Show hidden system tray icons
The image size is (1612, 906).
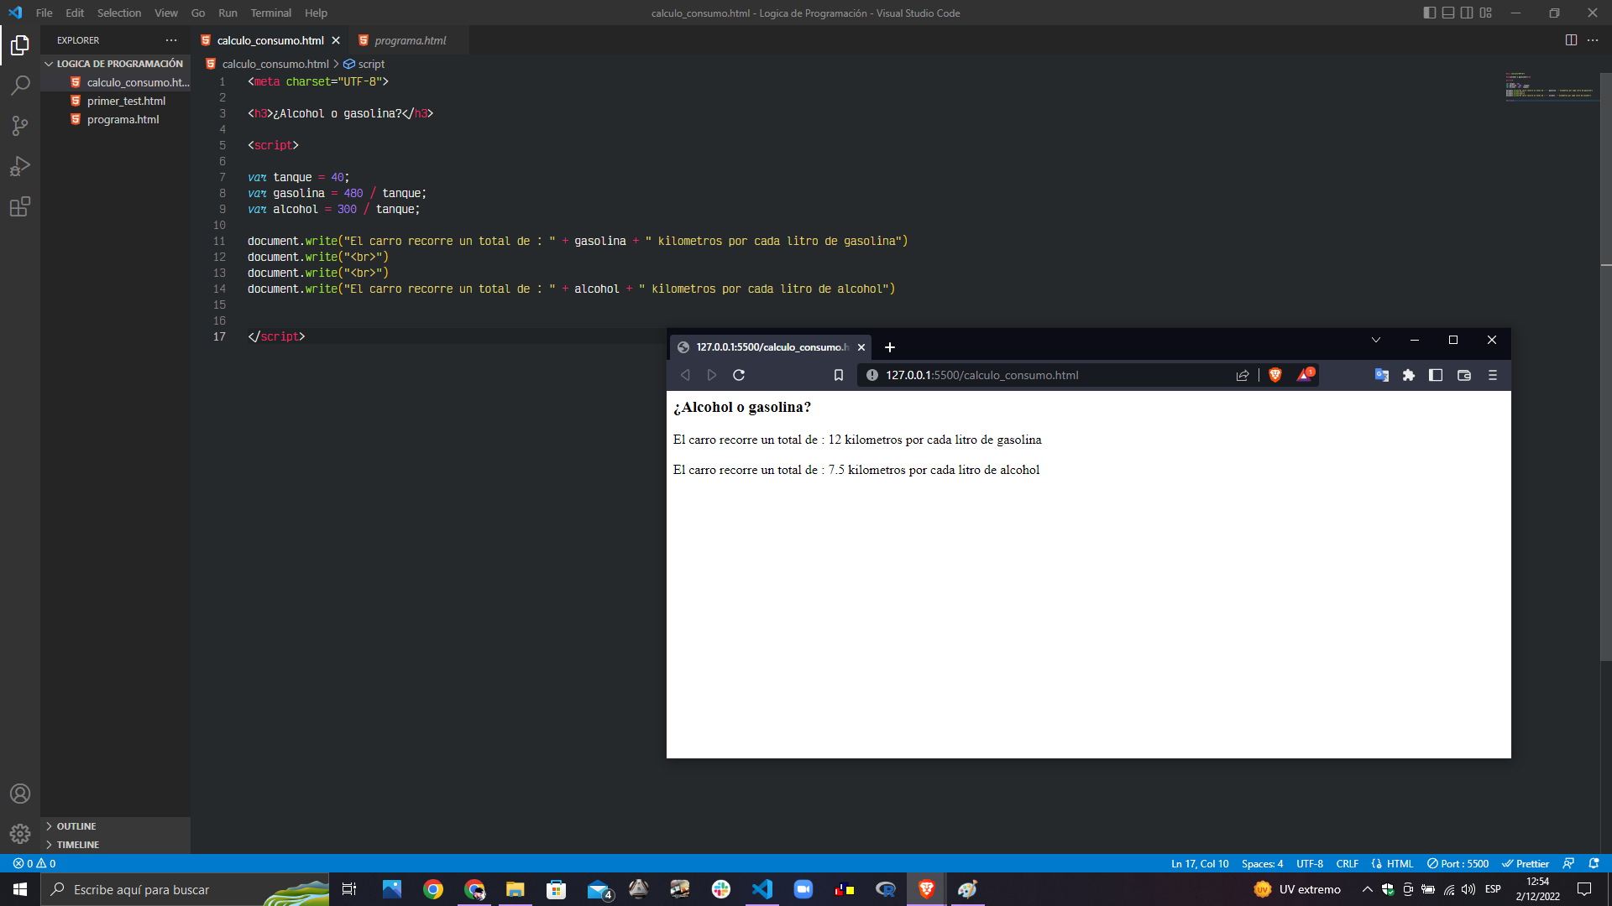1367,889
